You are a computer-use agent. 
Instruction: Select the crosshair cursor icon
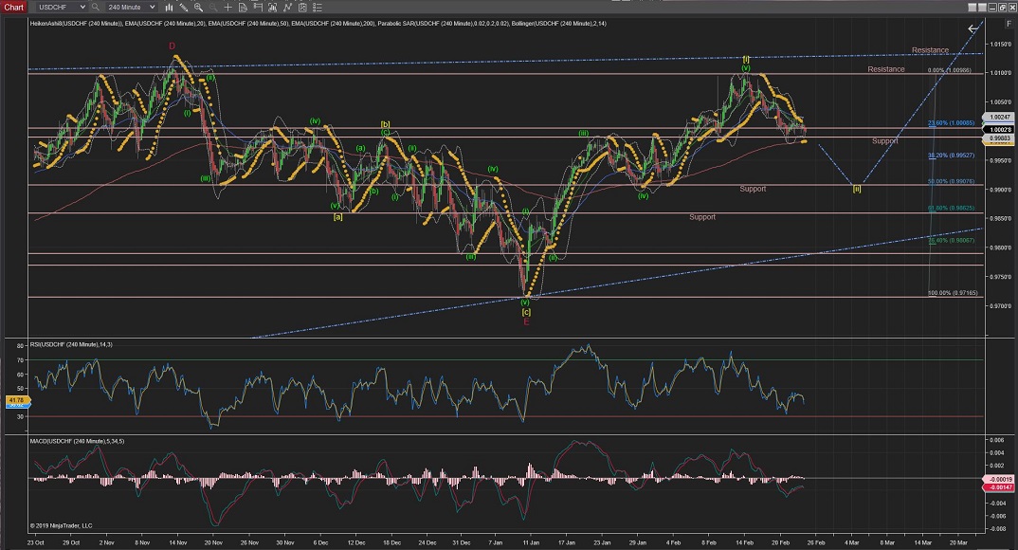pos(227,8)
